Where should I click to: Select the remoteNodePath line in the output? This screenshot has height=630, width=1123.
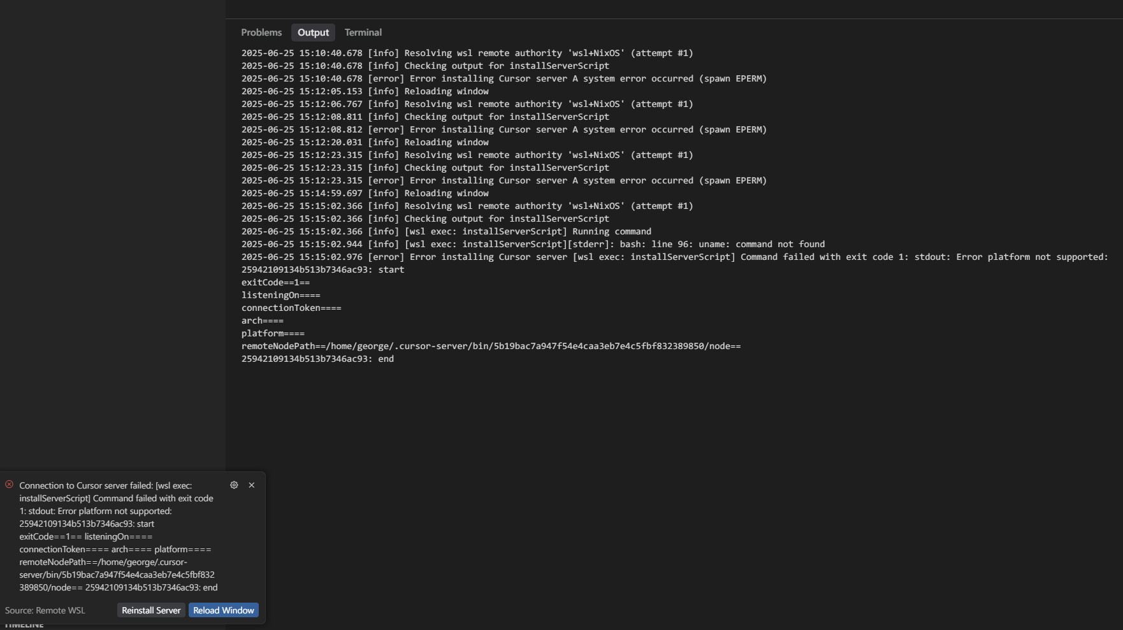491,346
